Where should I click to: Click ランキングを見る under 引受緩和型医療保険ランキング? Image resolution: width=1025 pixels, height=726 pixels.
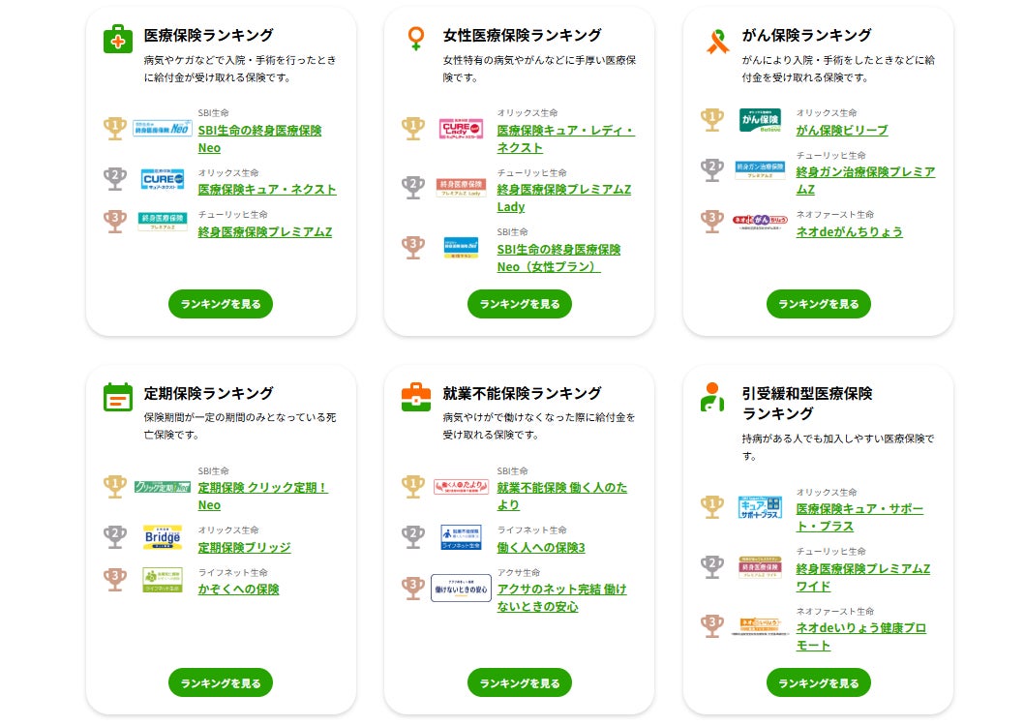click(x=818, y=682)
